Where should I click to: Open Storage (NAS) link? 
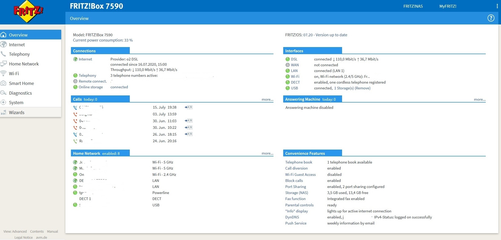[x=297, y=193]
